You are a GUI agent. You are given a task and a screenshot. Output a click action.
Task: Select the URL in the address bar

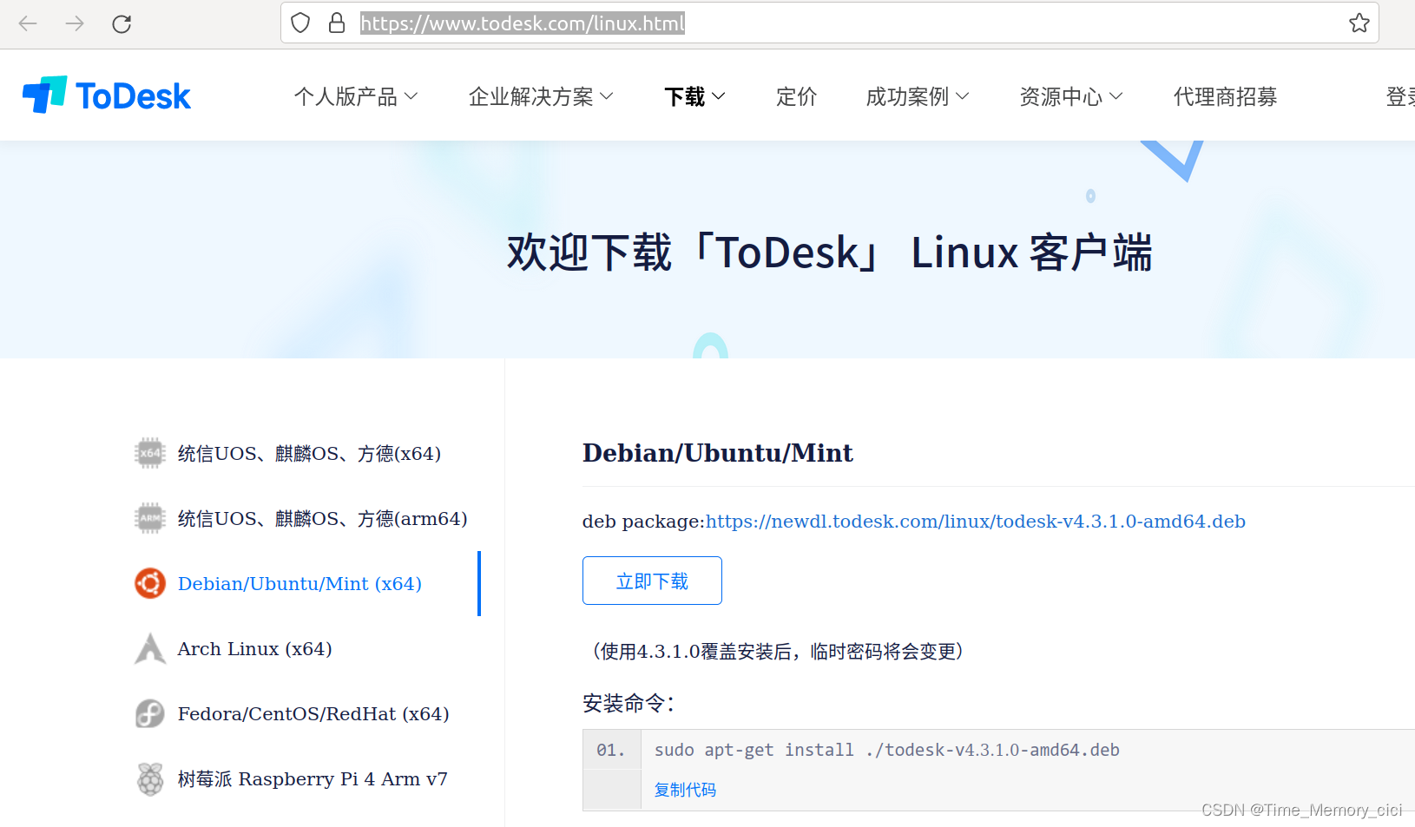click(x=523, y=23)
